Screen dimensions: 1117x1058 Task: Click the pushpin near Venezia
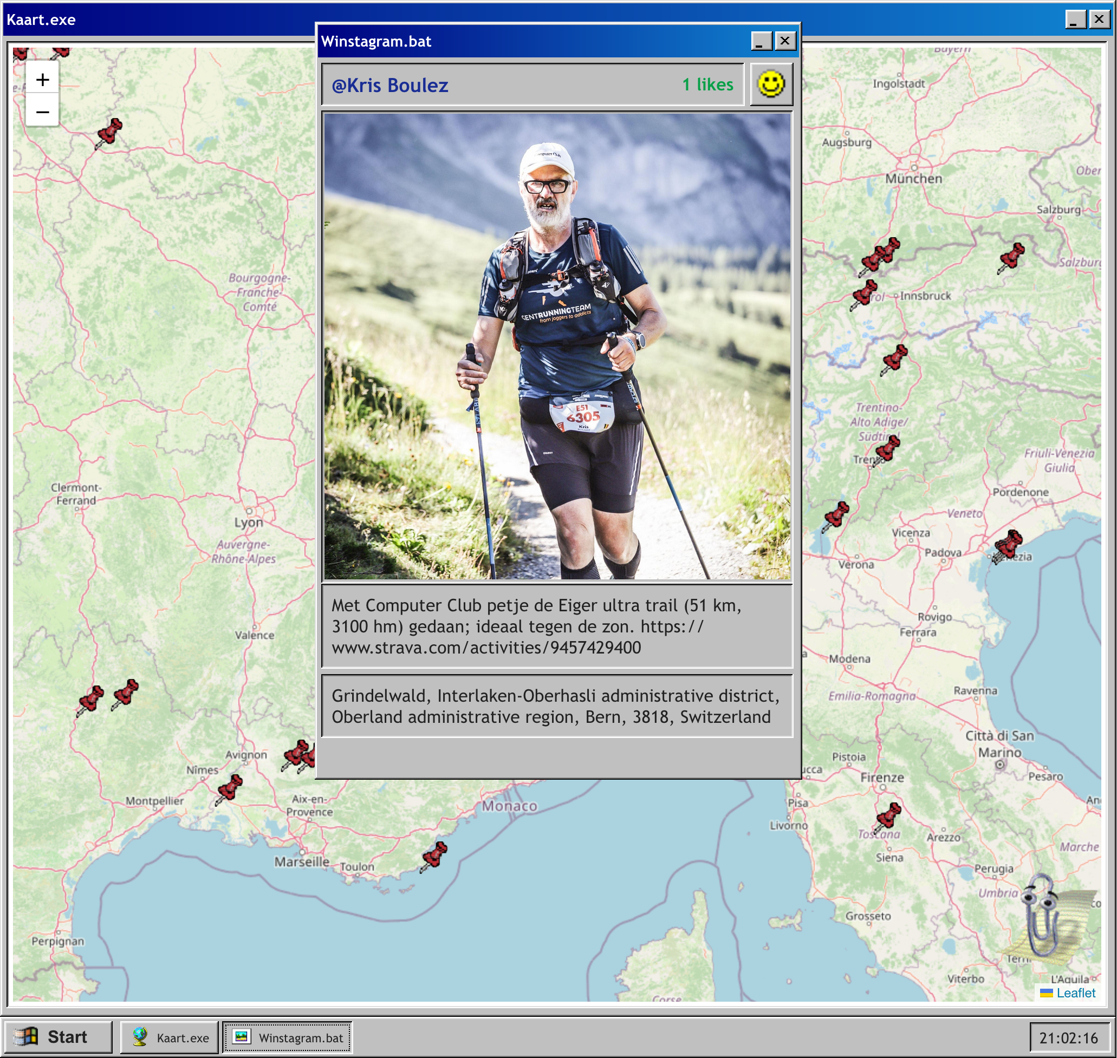point(1008,546)
